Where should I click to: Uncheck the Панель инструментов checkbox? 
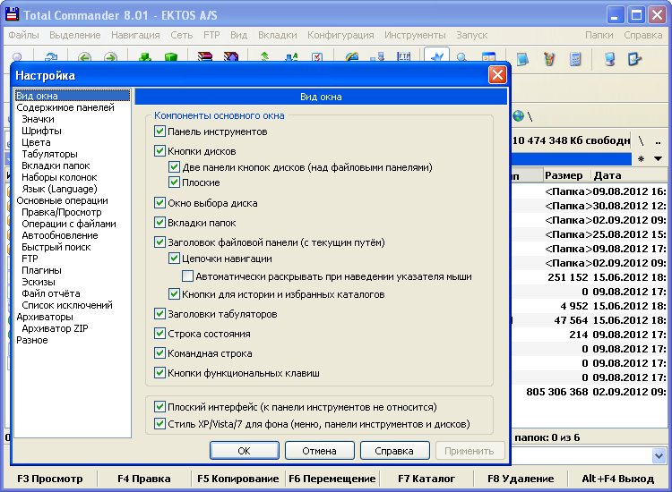pos(159,131)
